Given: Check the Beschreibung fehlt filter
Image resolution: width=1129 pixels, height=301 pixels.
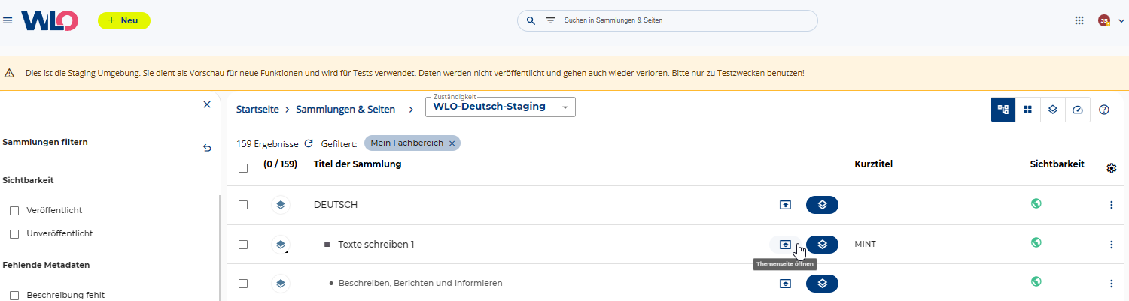Looking at the screenshot, I should pos(14,295).
